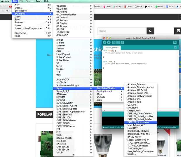
Task: Select the ENC28J60 example
Action: click(141, 108)
